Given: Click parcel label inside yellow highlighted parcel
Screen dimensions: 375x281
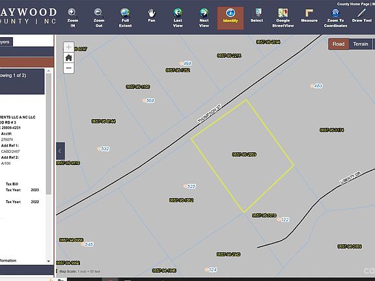Looking at the screenshot, I should tap(244, 155).
